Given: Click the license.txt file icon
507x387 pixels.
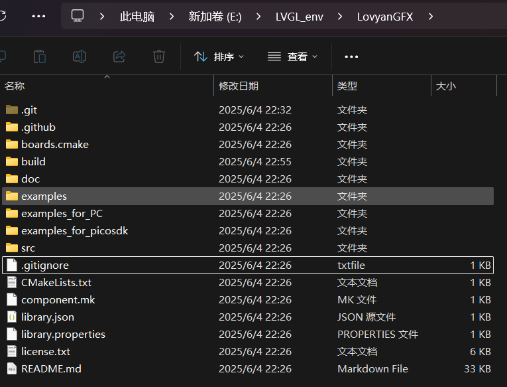Looking at the screenshot, I should 12,351.
